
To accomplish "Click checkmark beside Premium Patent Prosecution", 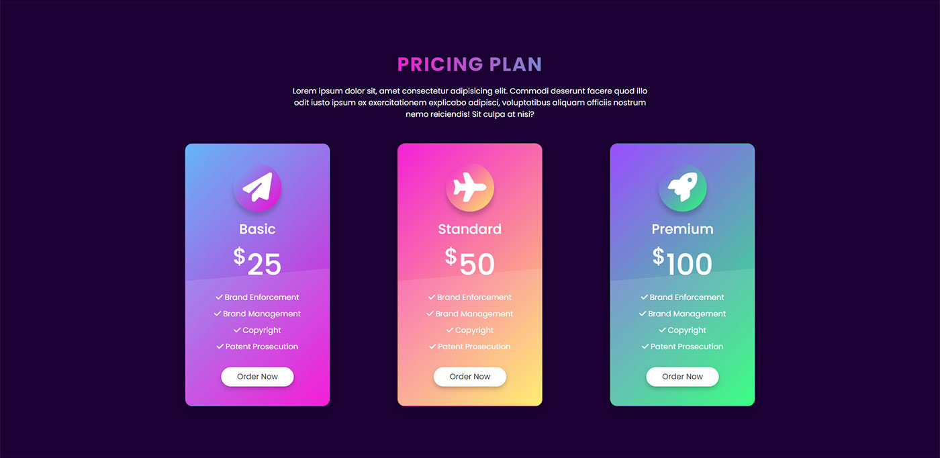I will coord(645,347).
